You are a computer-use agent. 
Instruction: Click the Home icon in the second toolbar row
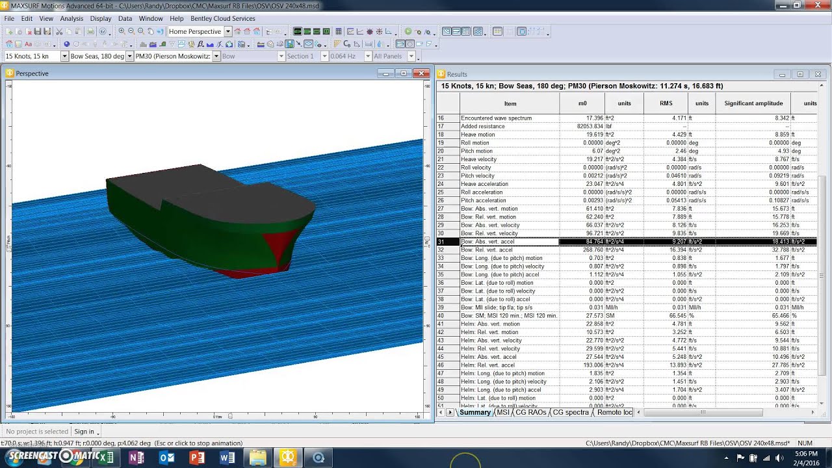[9, 44]
